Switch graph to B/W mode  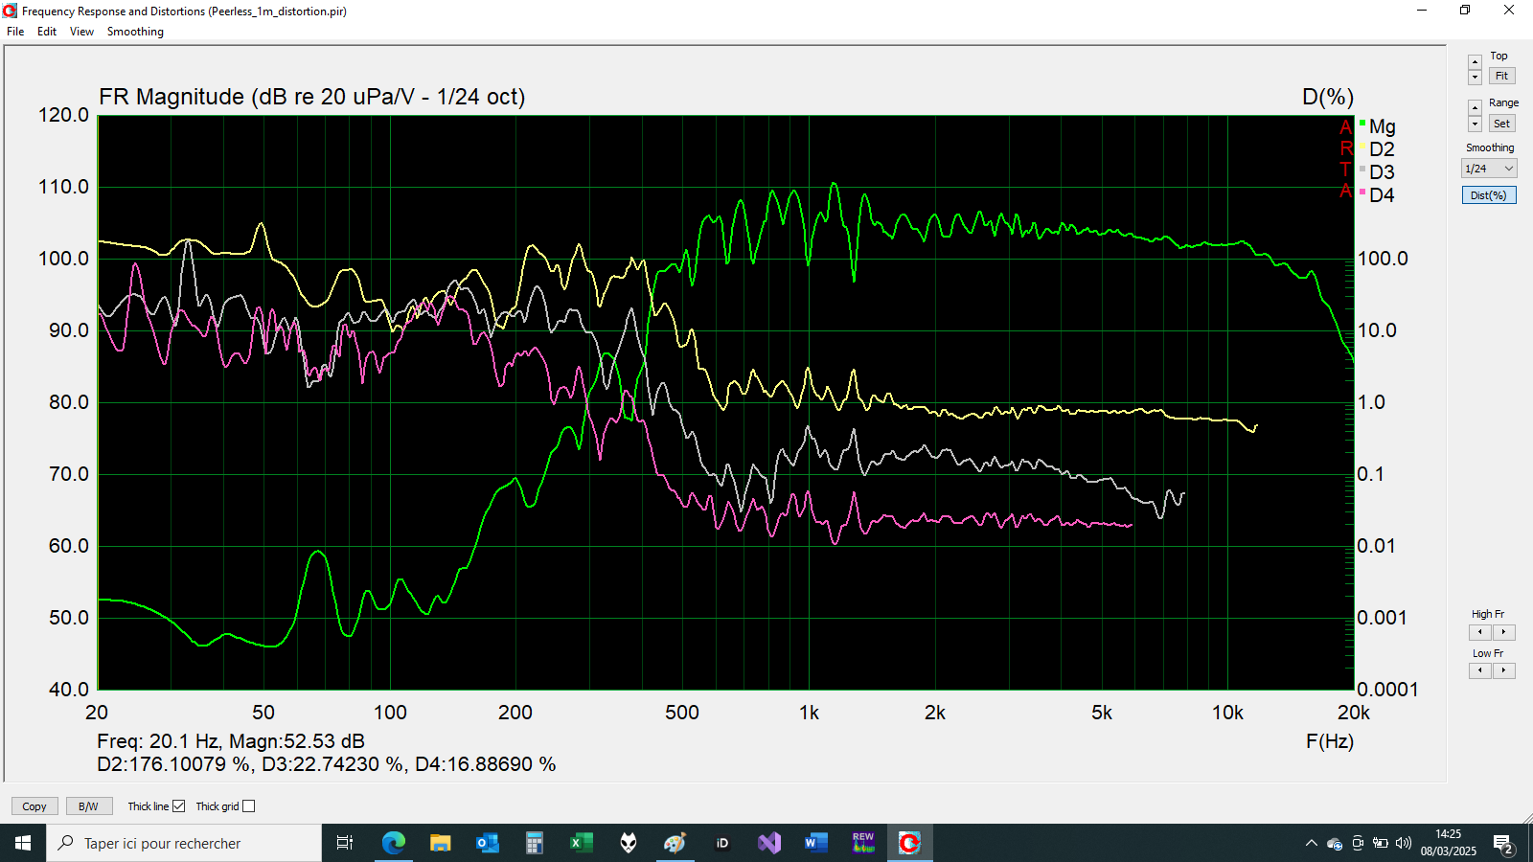[88, 806]
